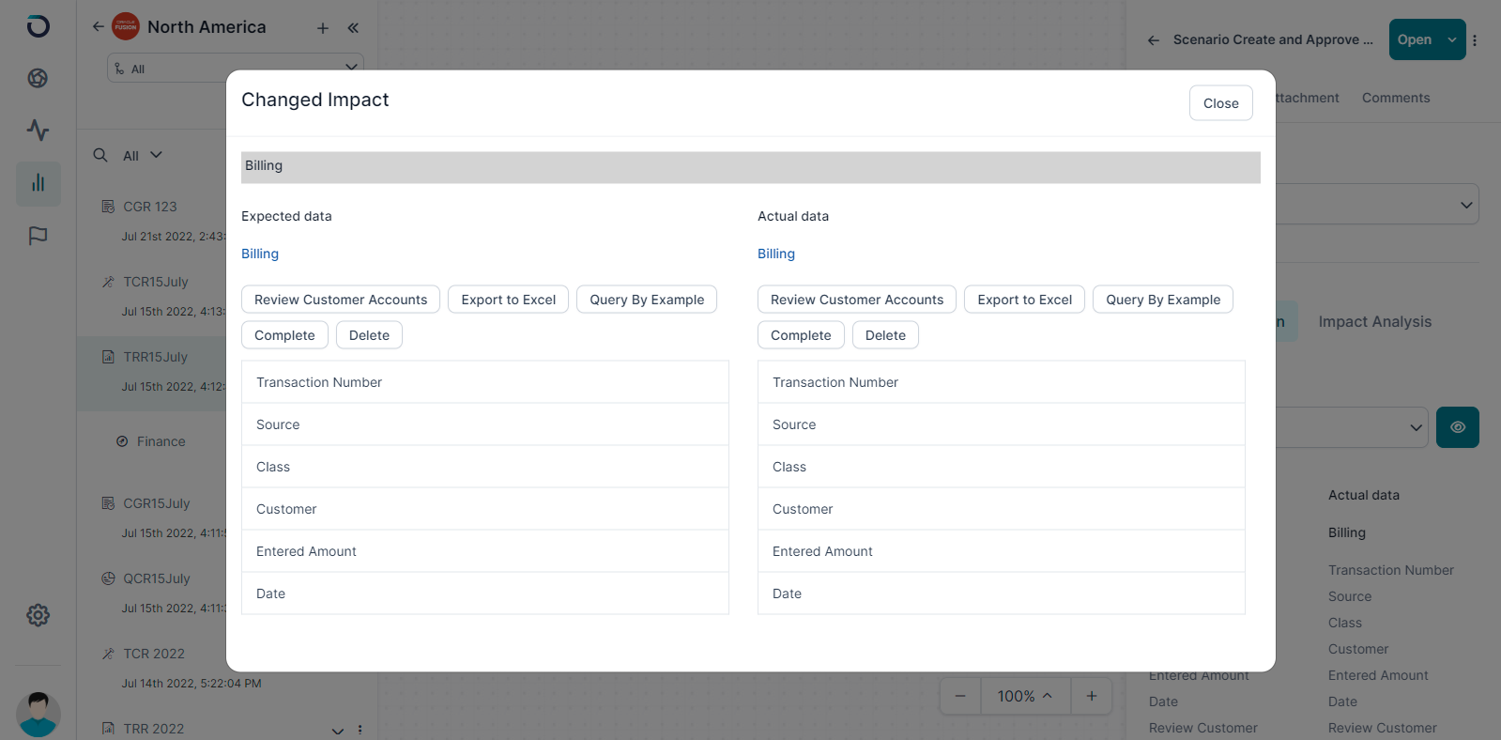
Task: Open the 100% zoom level dropdown
Action: click(x=1025, y=696)
